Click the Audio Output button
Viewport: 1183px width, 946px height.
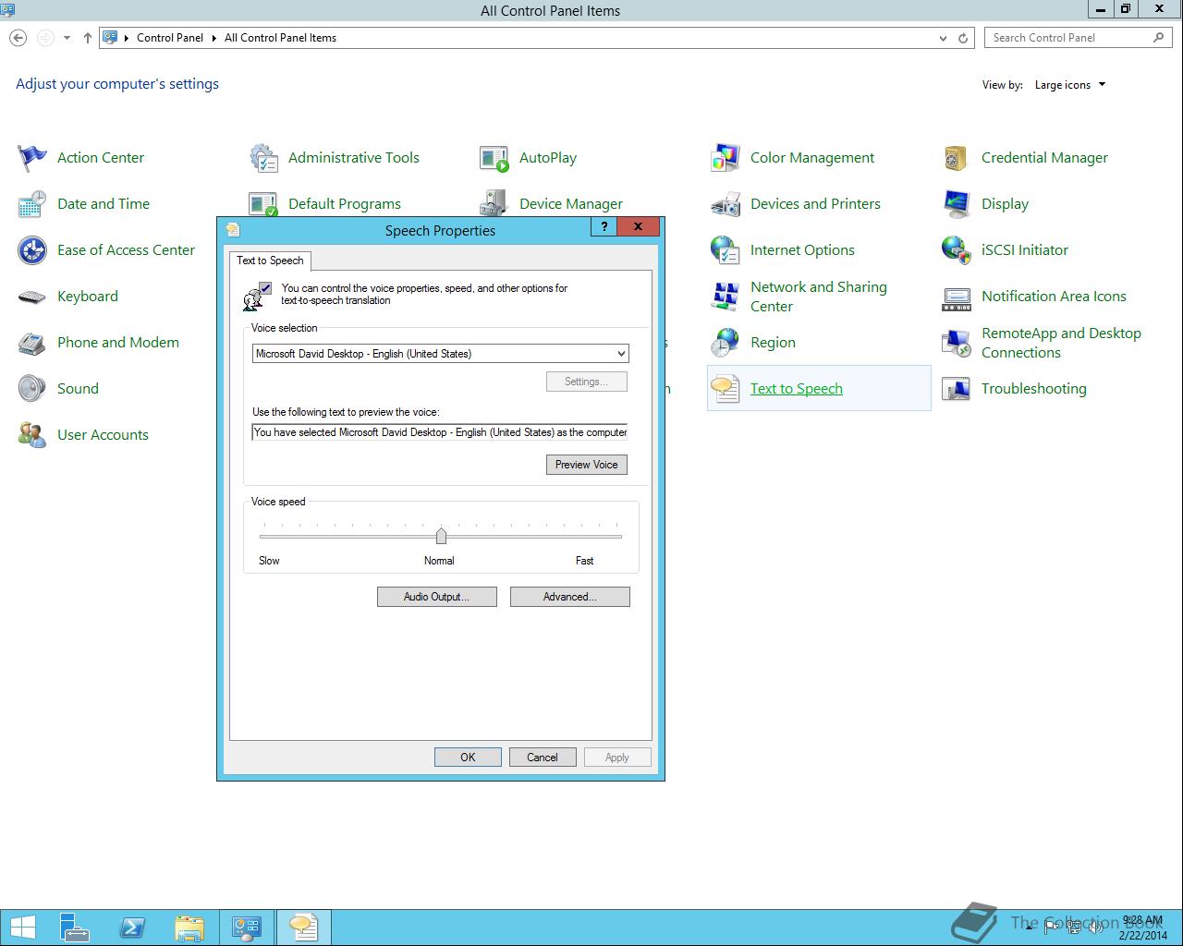coord(437,597)
